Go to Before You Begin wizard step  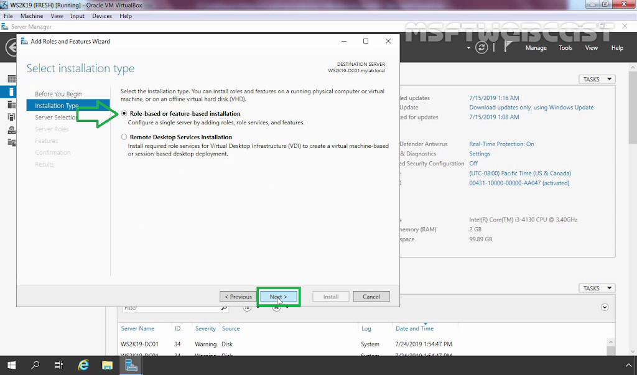click(x=58, y=94)
